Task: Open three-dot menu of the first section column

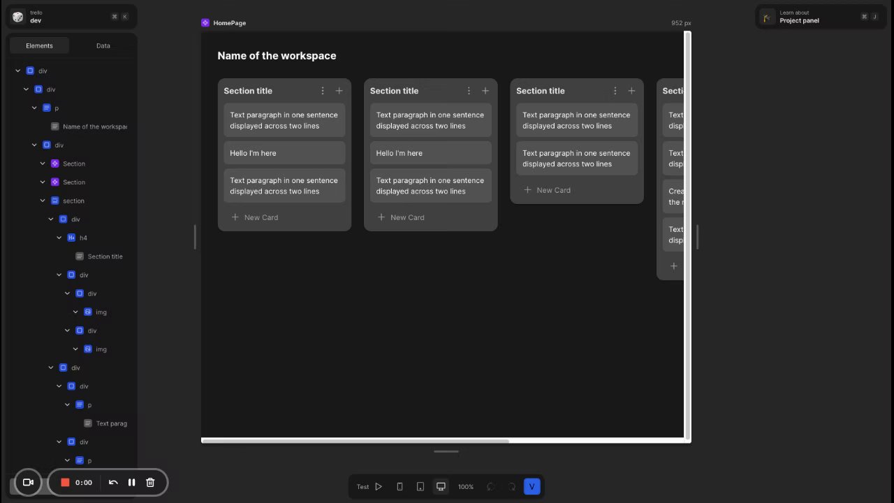Action: (x=323, y=91)
